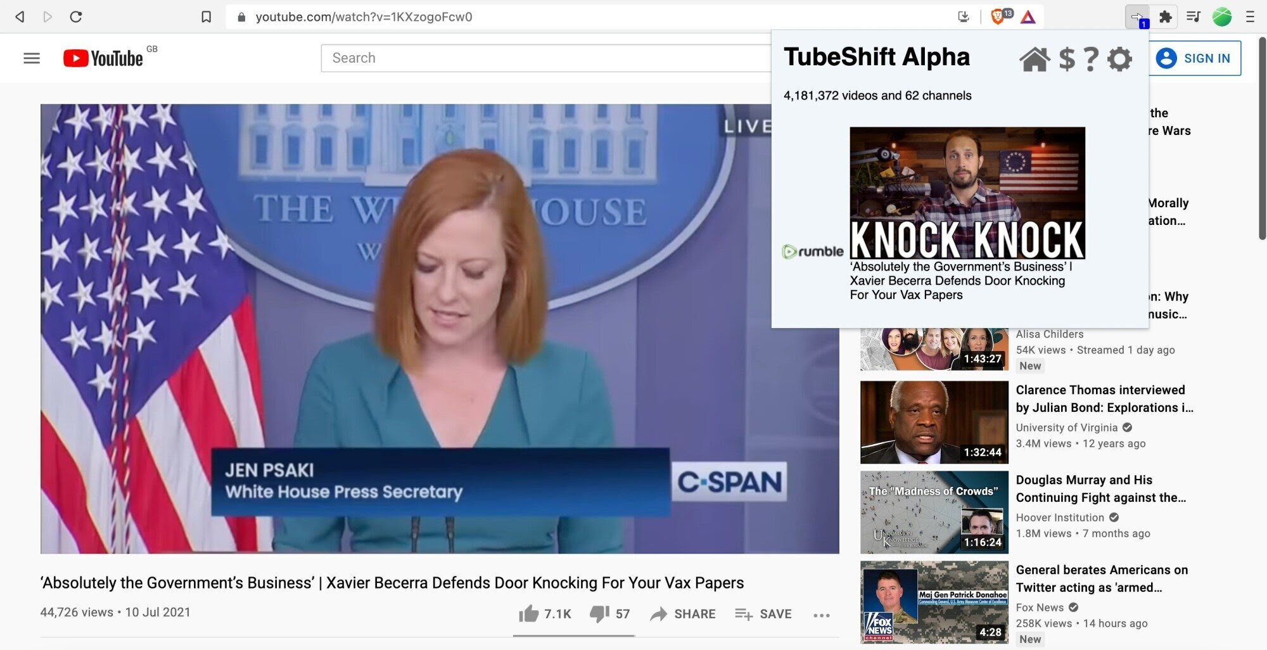
Task: Open Douglas Murray video title
Action: tap(1101, 488)
